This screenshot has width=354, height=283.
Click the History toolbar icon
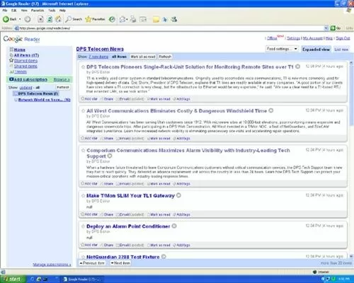pyautogui.click(x=112, y=19)
